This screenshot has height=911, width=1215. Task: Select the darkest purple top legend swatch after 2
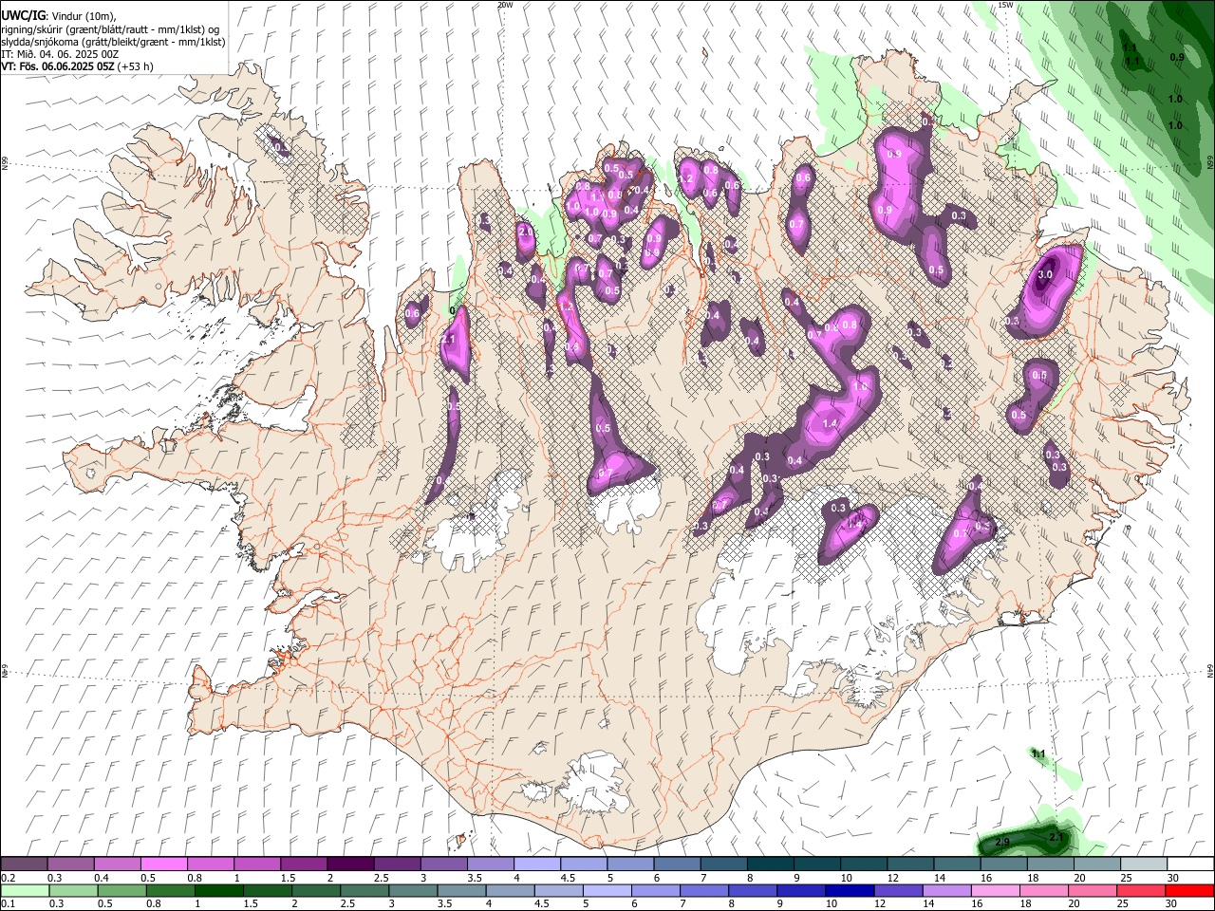pos(351,865)
